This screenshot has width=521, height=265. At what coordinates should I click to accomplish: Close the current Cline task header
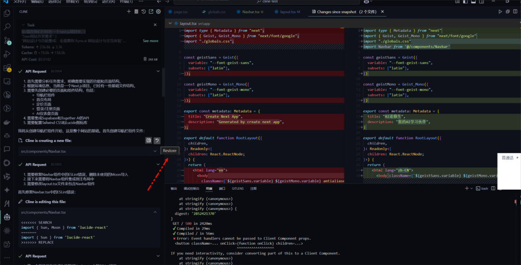pos(155,25)
